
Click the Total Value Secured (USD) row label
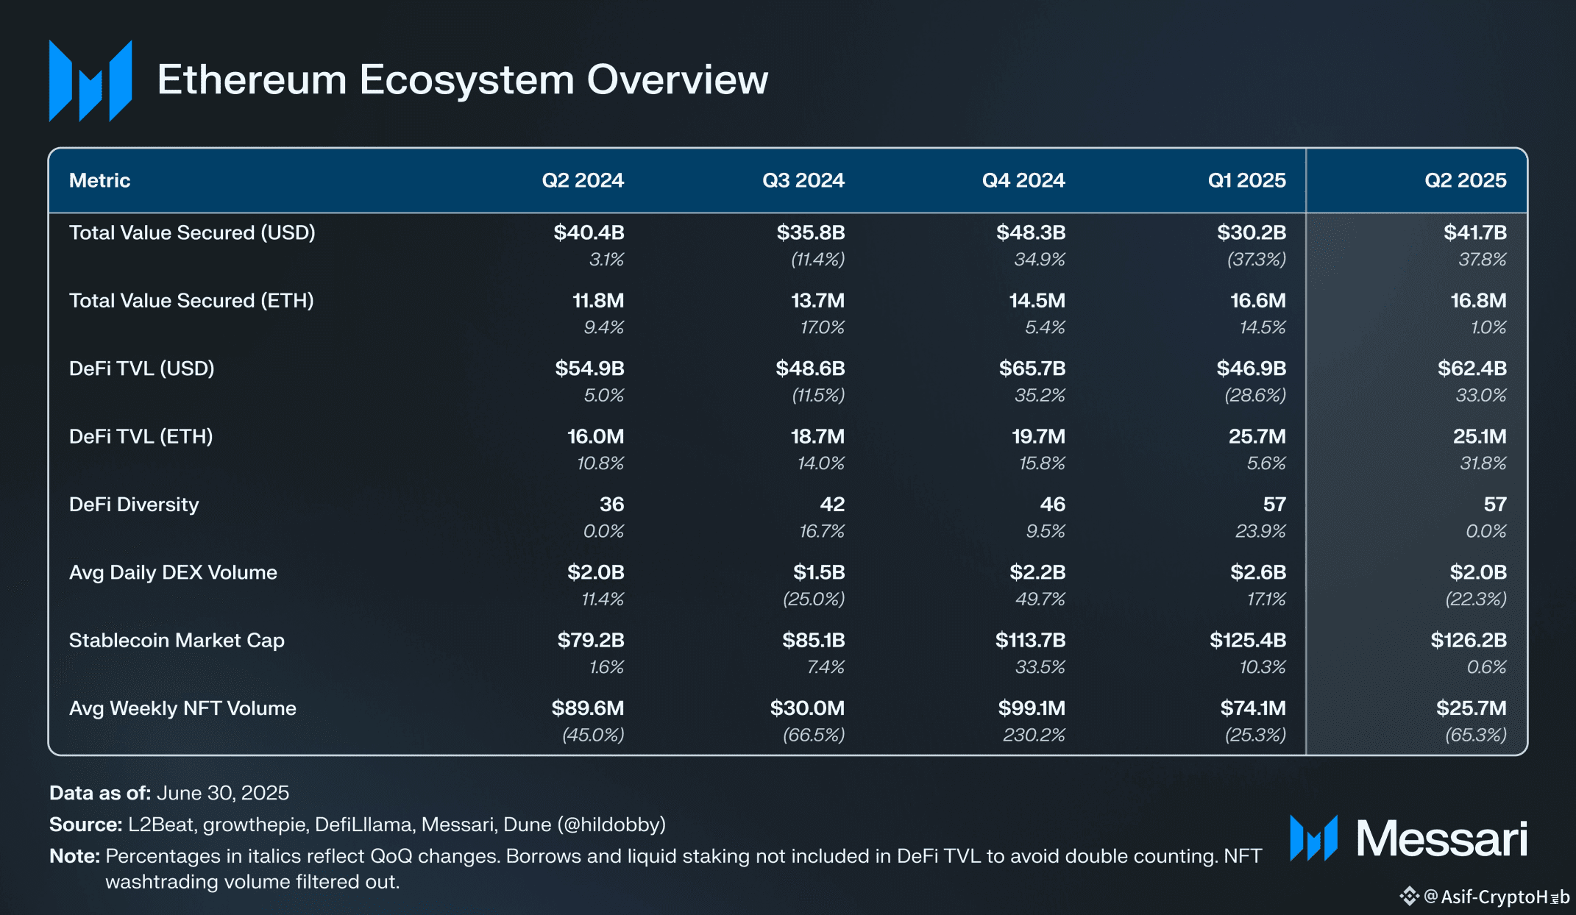tap(192, 232)
